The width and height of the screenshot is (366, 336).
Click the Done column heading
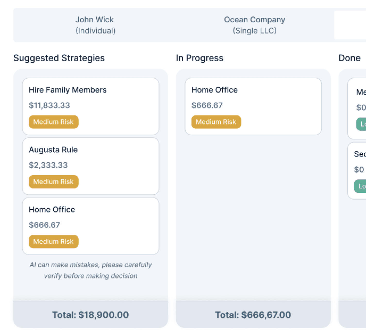pos(349,58)
